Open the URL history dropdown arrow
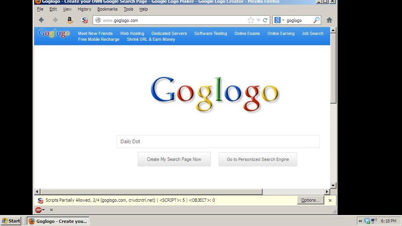 (258, 20)
